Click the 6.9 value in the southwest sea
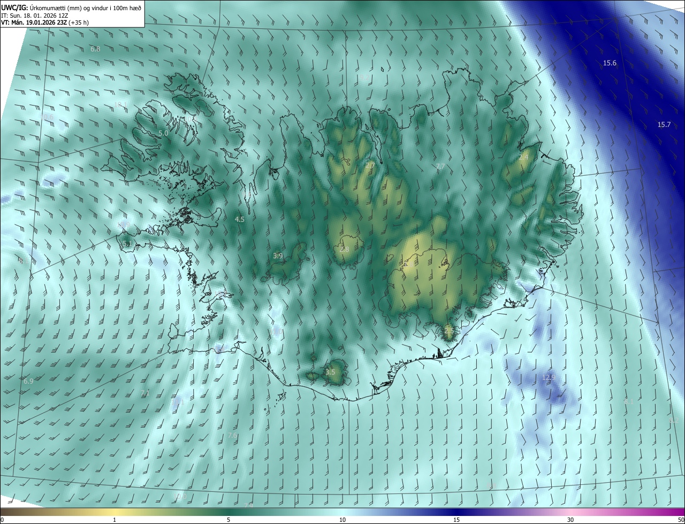The height and width of the screenshot is (524, 685). pyautogui.click(x=28, y=381)
